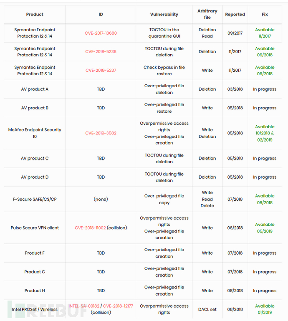Open the INTEL-SA-00182 advisory link
Screen dimensions: 288x321
(x=84, y=306)
